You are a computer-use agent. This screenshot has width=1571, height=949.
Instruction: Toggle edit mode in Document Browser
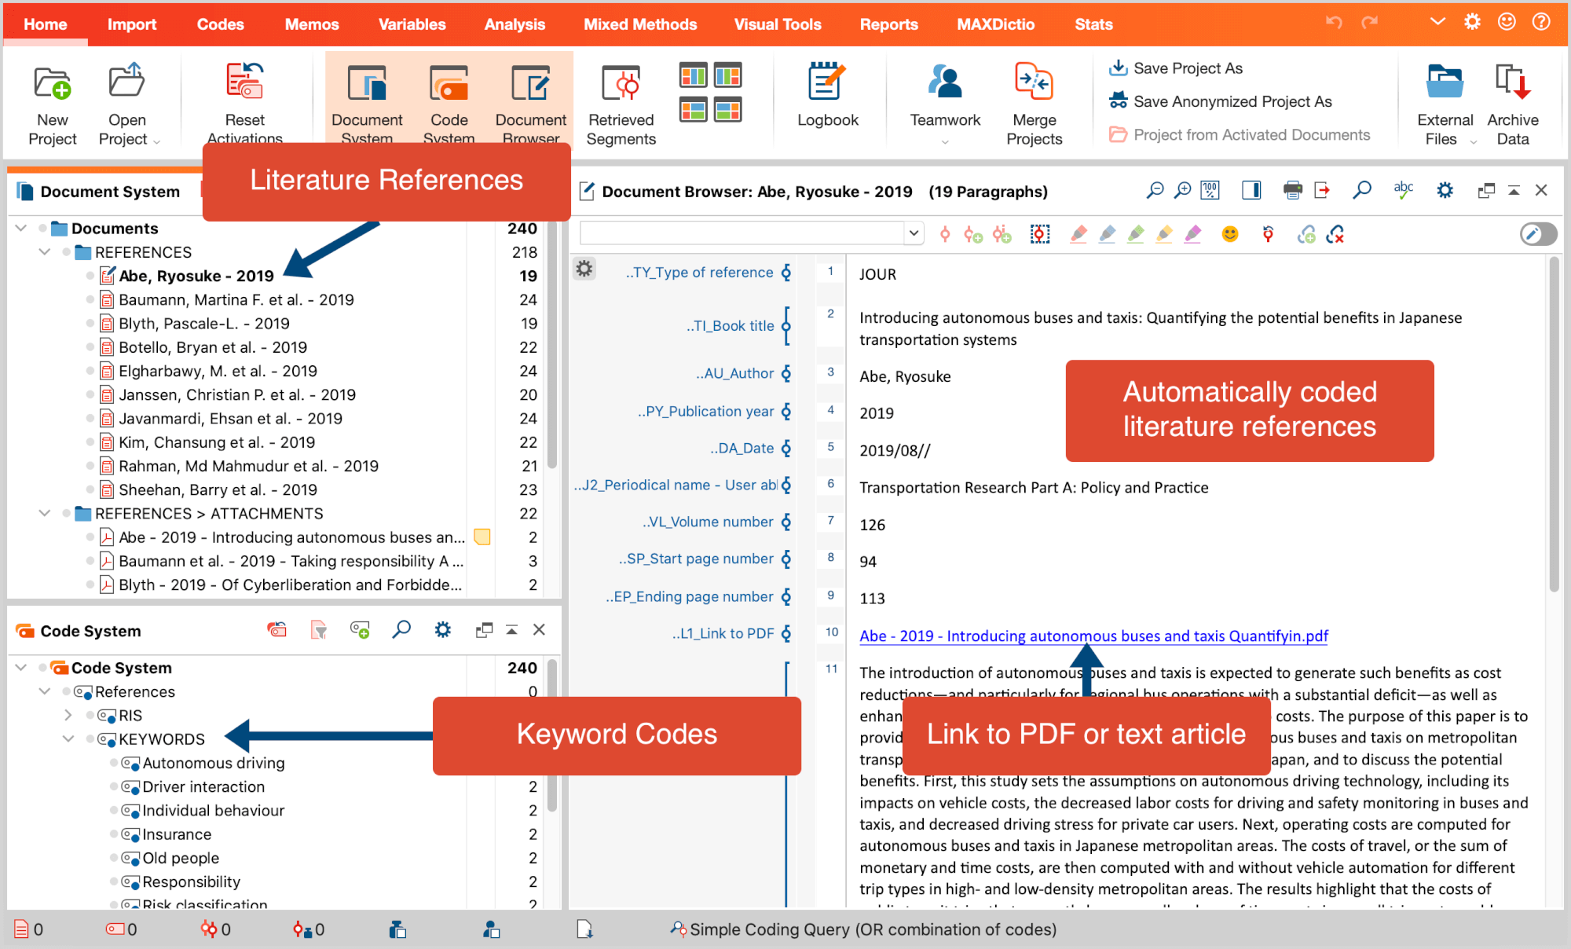[x=1538, y=233]
